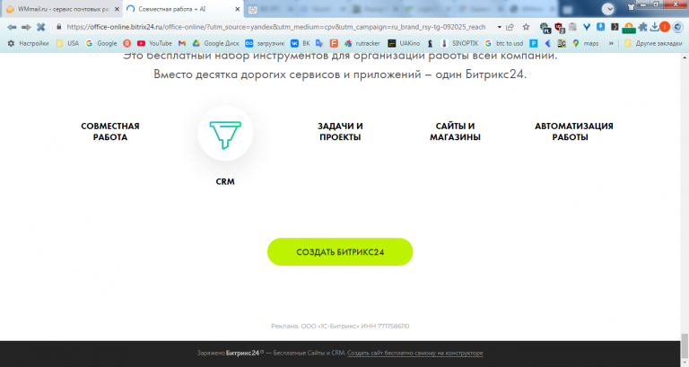Open the chess knight bookmark icon

(431, 43)
